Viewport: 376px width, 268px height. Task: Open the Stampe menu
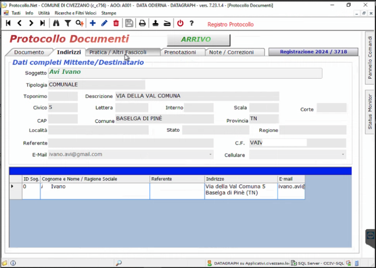pyautogui.click(x=109, y=13)
